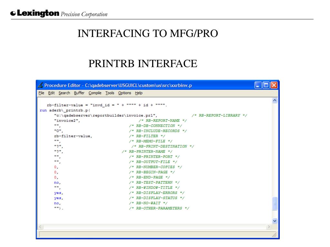Image resolution: width=330 pixels, height=247 pixels.
Task: Click the RB-WINDOW-TITLE comment
Action: pyautogui.click(x=154, y=188)
